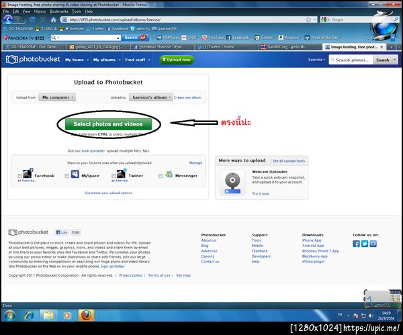Expand the My home menu
The width and height of the screenshot is (403, 335).
click(77, 60)
